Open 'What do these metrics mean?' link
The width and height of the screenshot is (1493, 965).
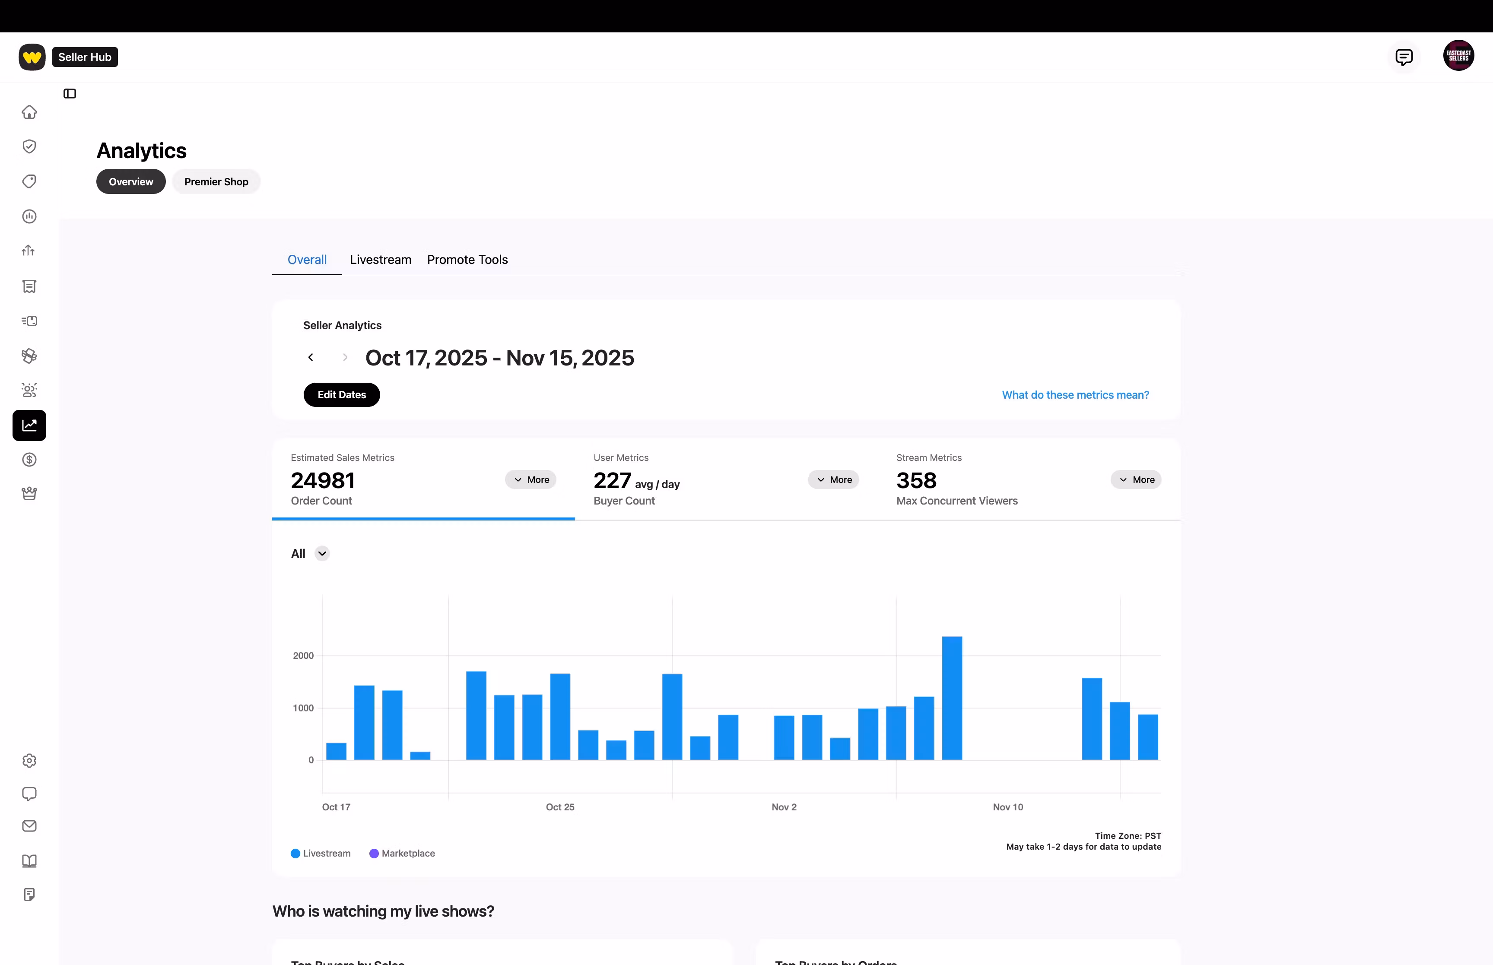[x=1075, y=395]
